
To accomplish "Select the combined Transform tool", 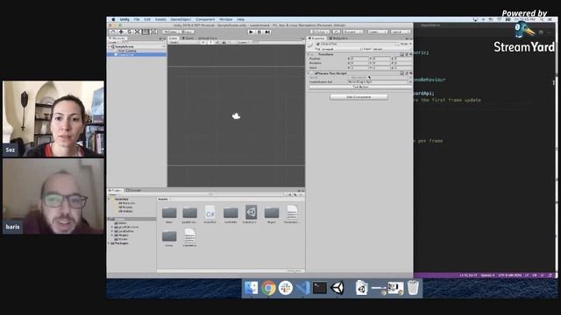I will [x=153, y=31].
